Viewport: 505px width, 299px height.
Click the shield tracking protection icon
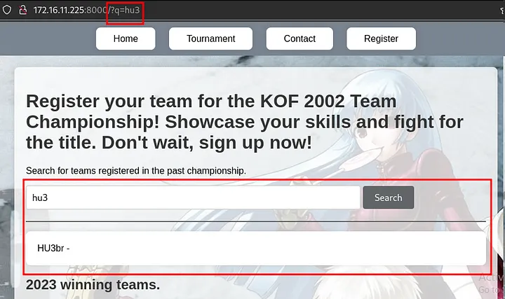(7, 10)
